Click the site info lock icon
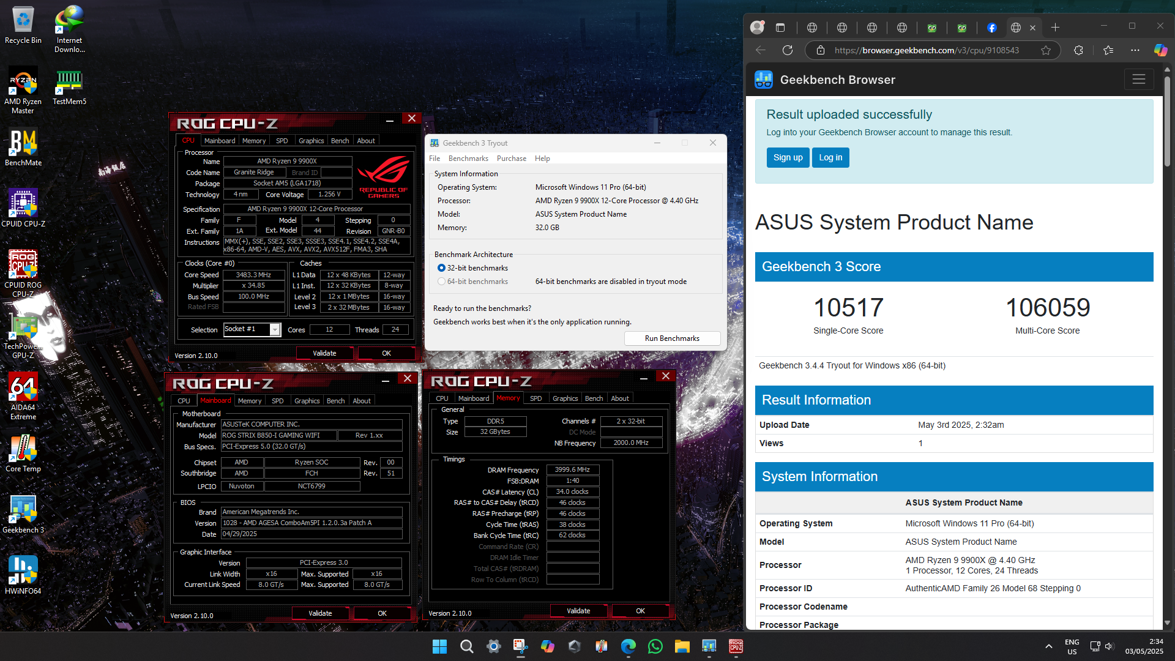 click(x=821, y=50)
